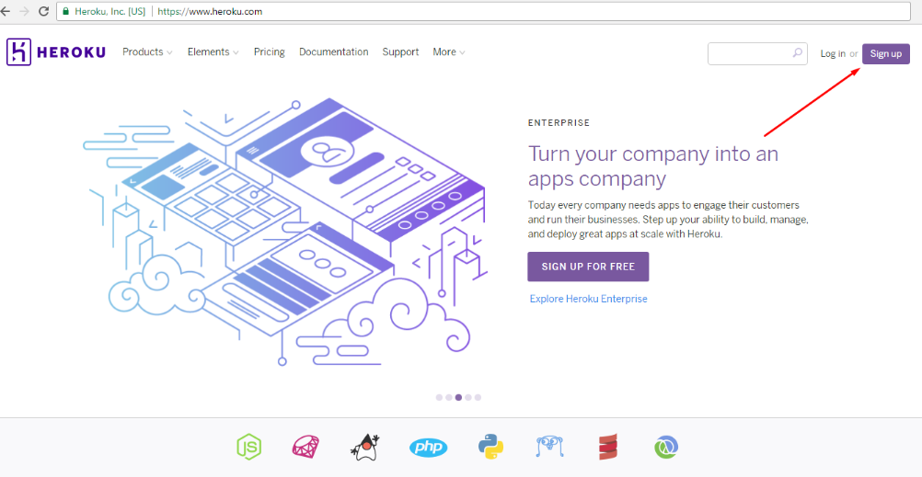Image resolution: width=922 pixels, height=477 pixels.
Task: Select the active third carousel dot
Action: tap(458, 397)
